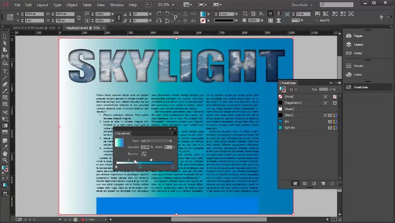Select formatting affects container button in Swatches

click(291, 90)
